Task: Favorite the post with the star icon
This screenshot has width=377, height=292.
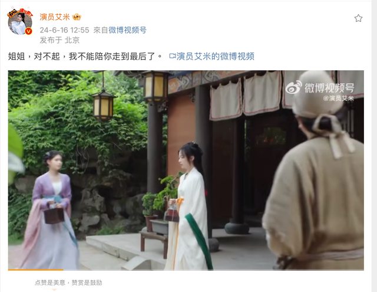Action: 358,18
